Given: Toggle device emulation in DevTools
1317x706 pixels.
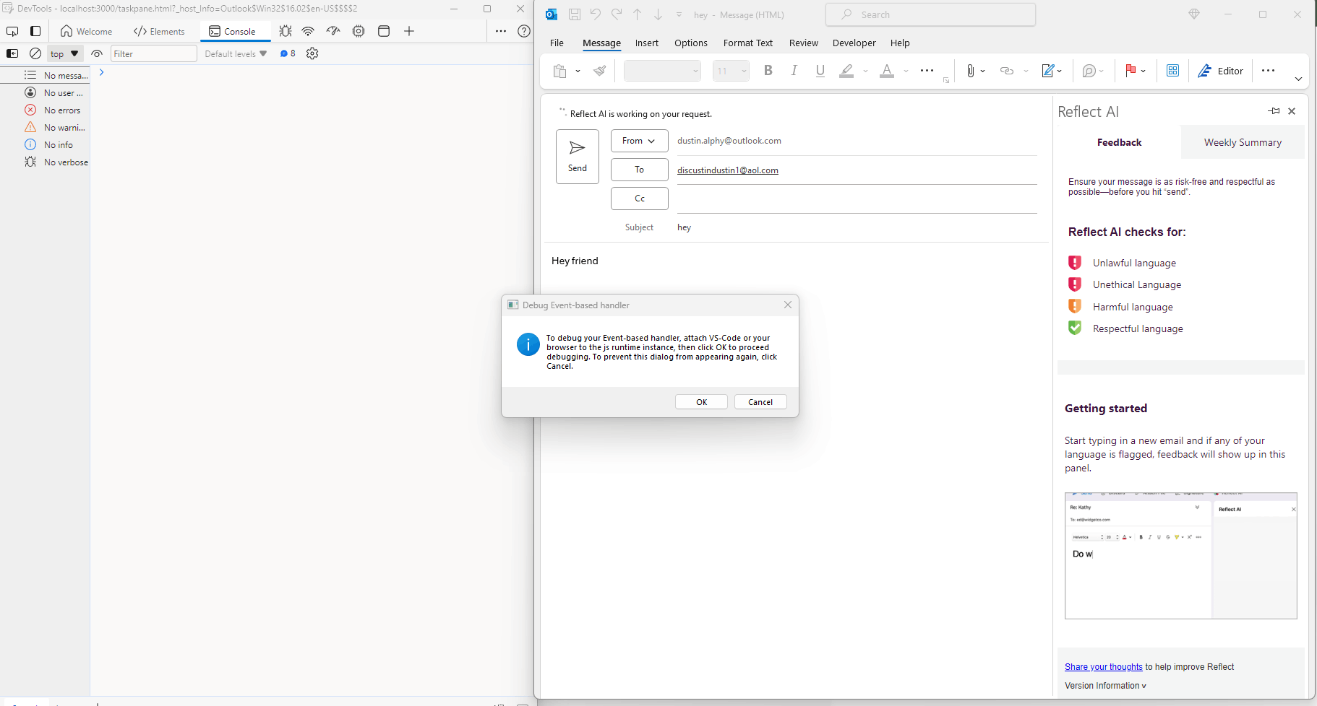Looking at the screenshot, I should (35, 31).
